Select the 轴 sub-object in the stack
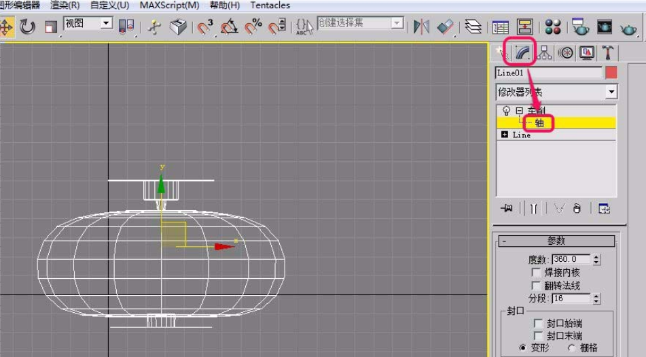This screenshot has width=646, height=357. pos(539,123)
